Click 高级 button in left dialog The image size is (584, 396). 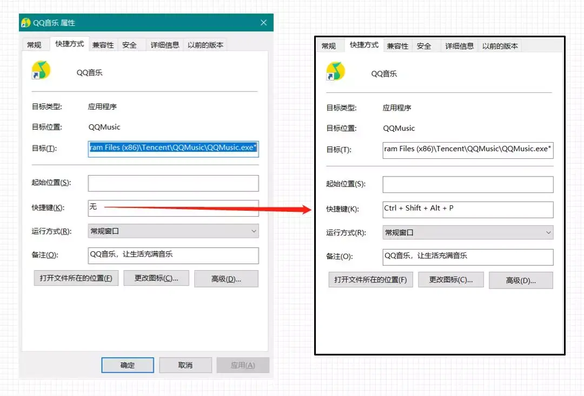[226, 279]
